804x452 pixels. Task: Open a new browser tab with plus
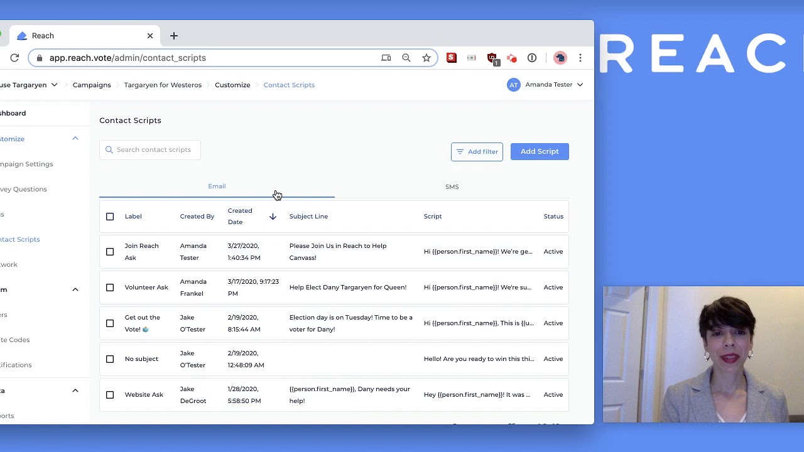(174, 36)
